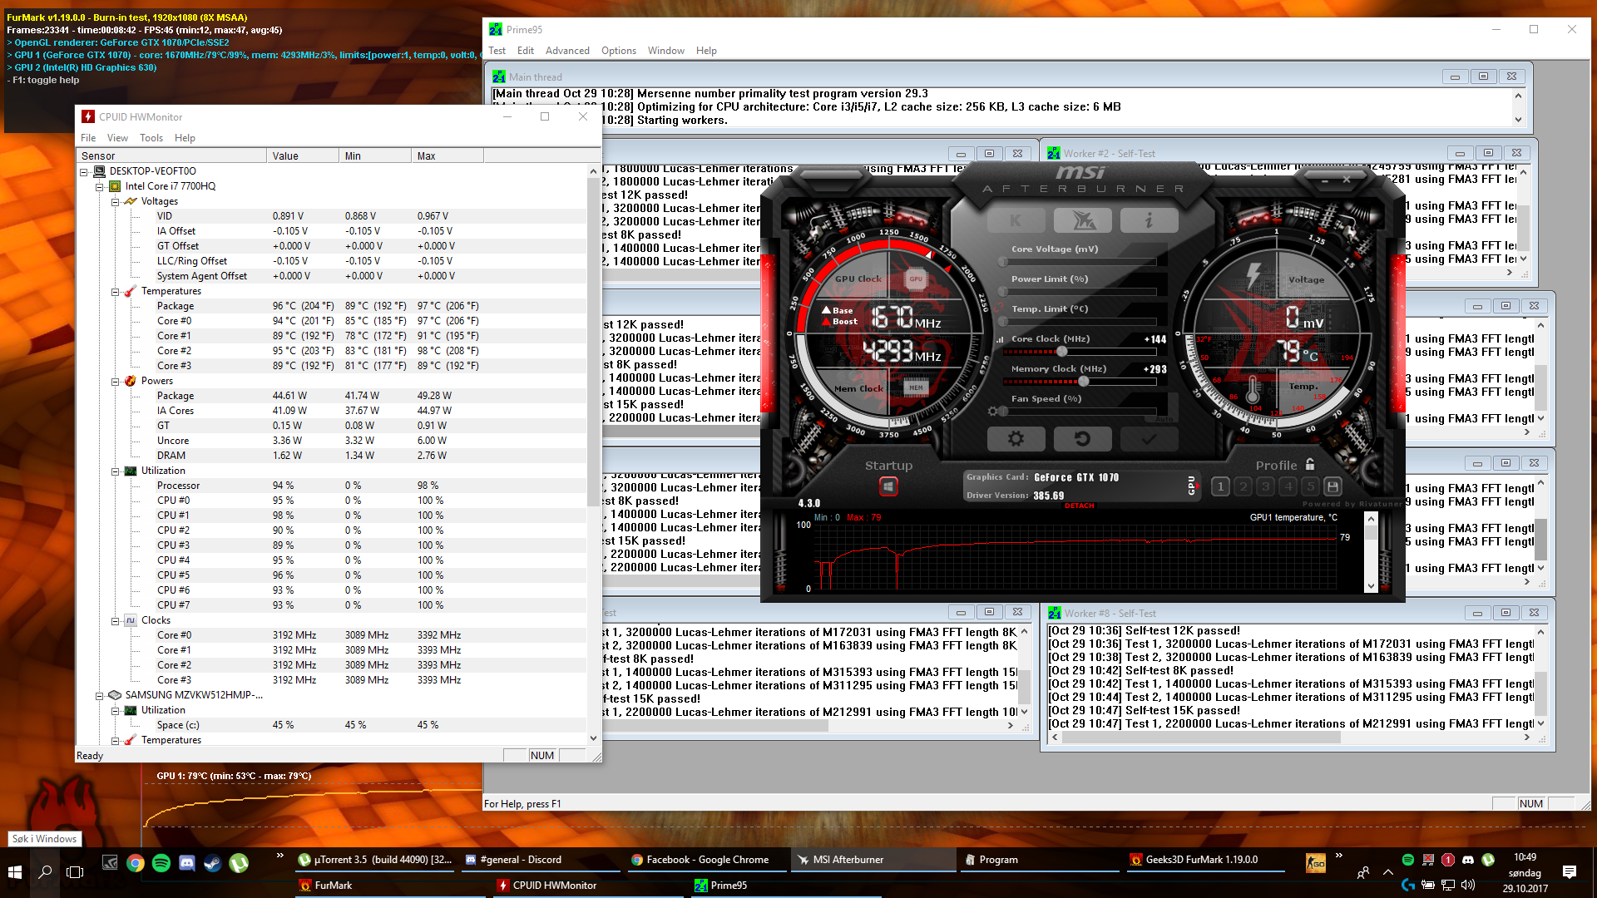The image size is (1597, 898).
Task: Select Afterburner profile slot 3
Action: coord(1265,486)
